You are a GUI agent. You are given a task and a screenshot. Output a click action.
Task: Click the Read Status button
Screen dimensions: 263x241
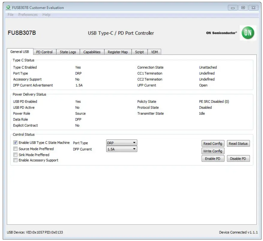pyautogui.click(x=238, y=144)
